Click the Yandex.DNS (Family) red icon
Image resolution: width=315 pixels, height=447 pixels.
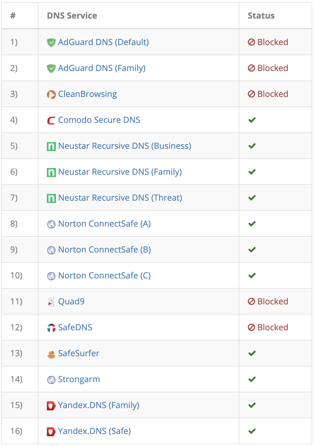point(51,406)
